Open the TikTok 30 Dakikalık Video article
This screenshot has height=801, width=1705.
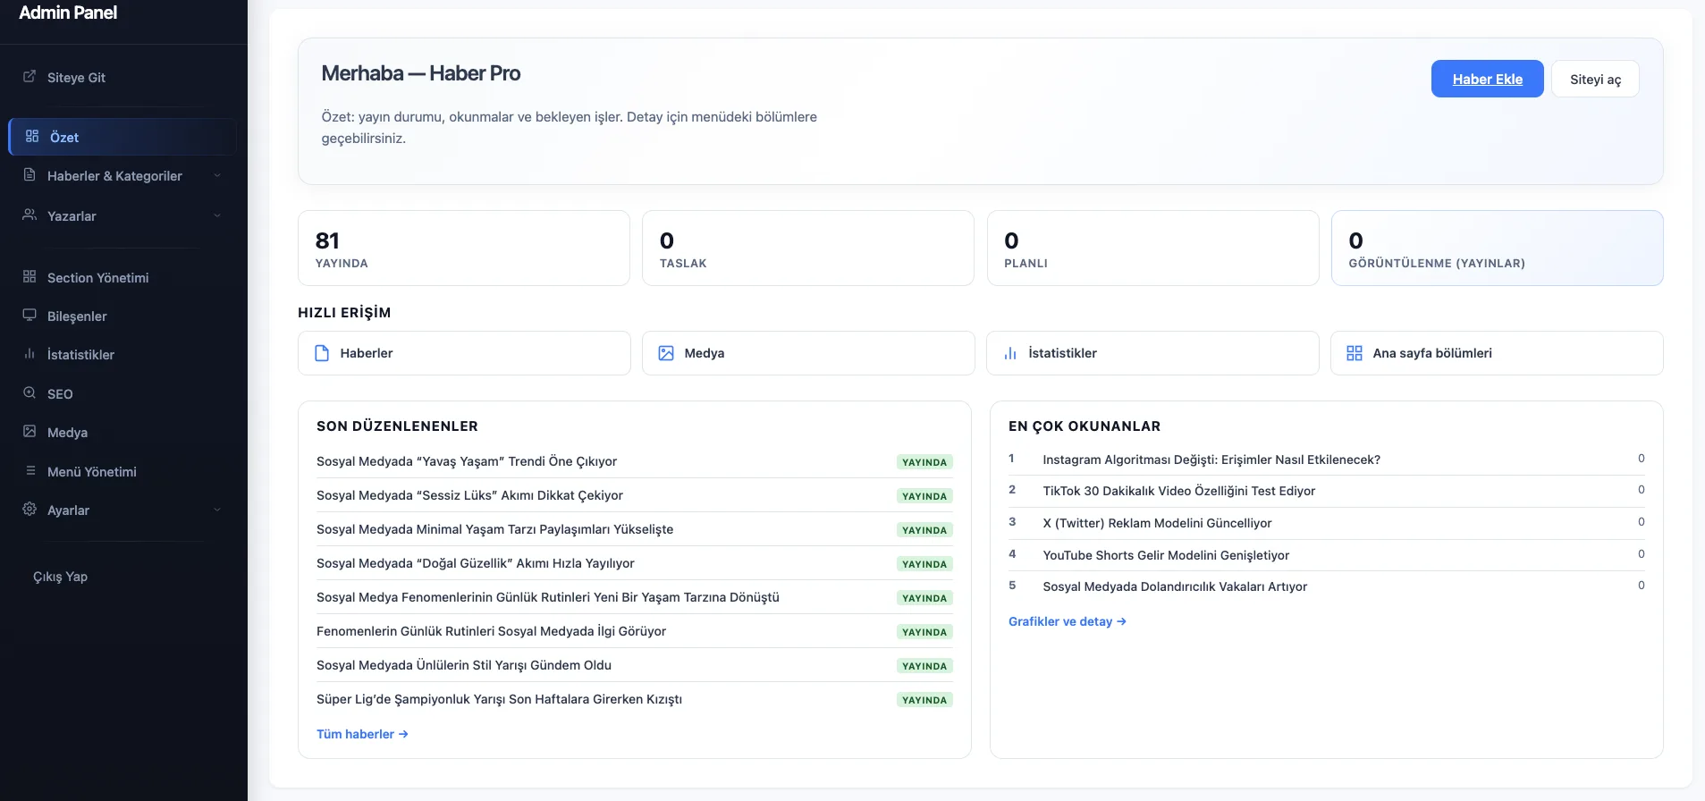tap(1178, 491)
